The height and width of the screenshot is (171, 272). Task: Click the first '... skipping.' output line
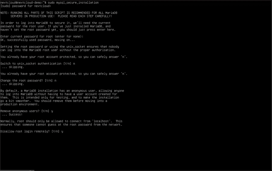click(x=13, y=67)
